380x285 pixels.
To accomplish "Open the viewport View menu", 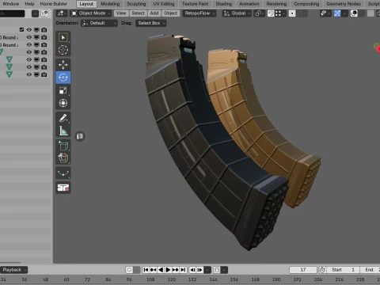I will (x=121, y=13).
